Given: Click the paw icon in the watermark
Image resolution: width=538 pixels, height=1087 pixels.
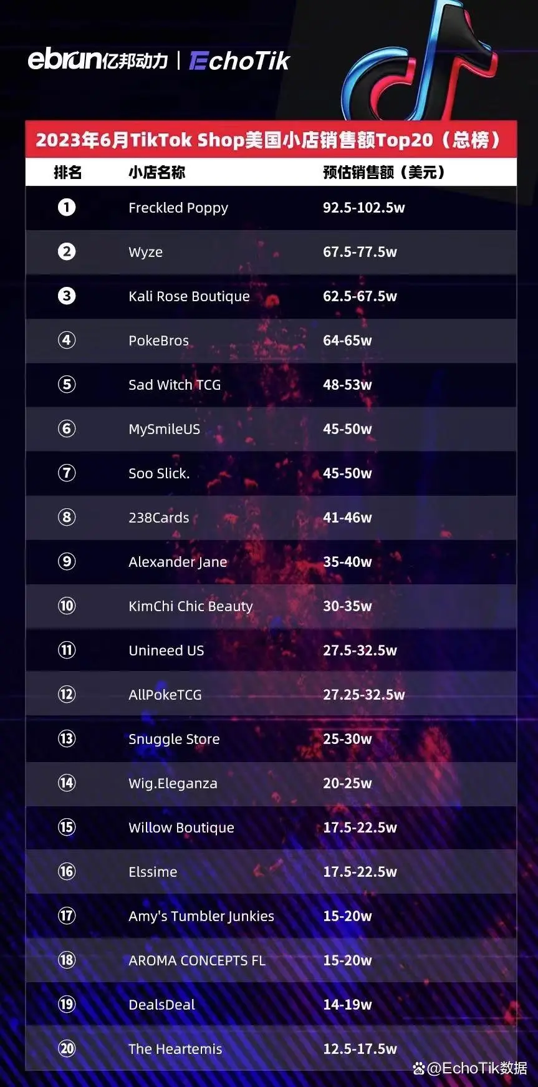Looking at the screenshot, I should [x=419, y=1068].
